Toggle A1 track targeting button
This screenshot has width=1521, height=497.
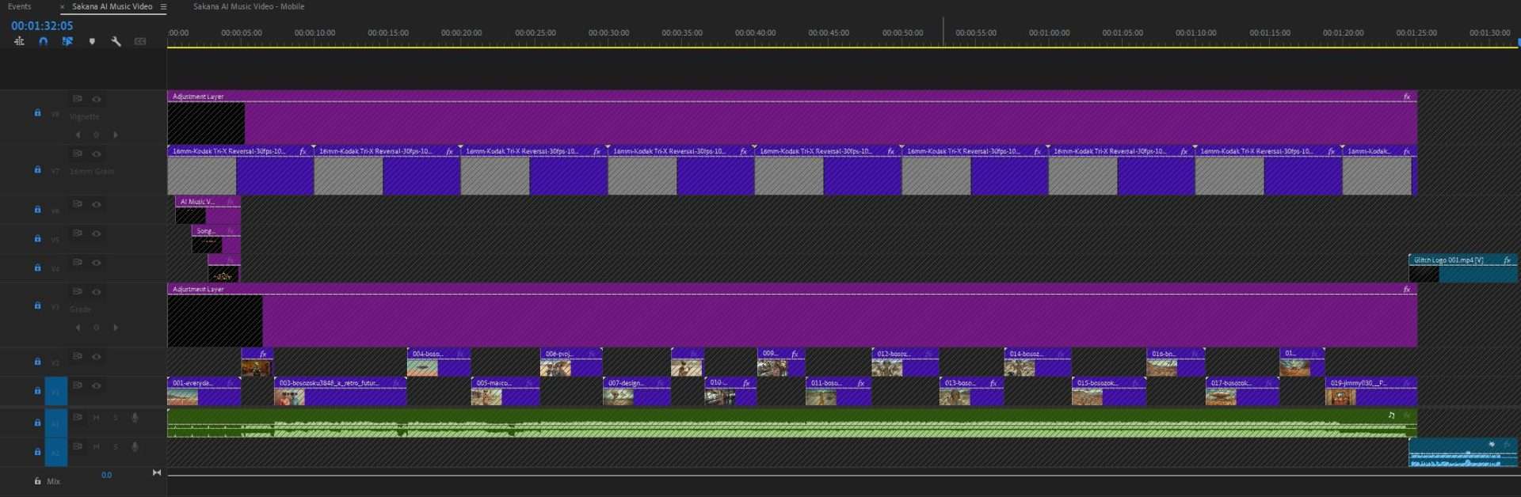pyautogui.click(x=55, y=423)
